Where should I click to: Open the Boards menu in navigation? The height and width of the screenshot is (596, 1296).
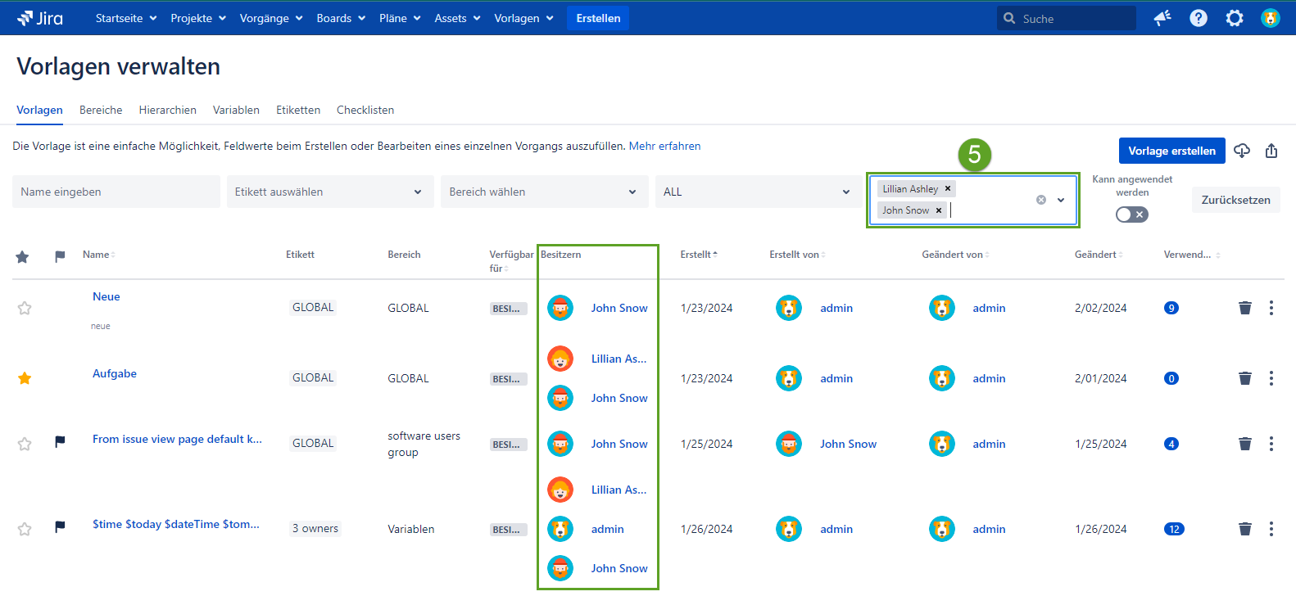tap(340, 18)
